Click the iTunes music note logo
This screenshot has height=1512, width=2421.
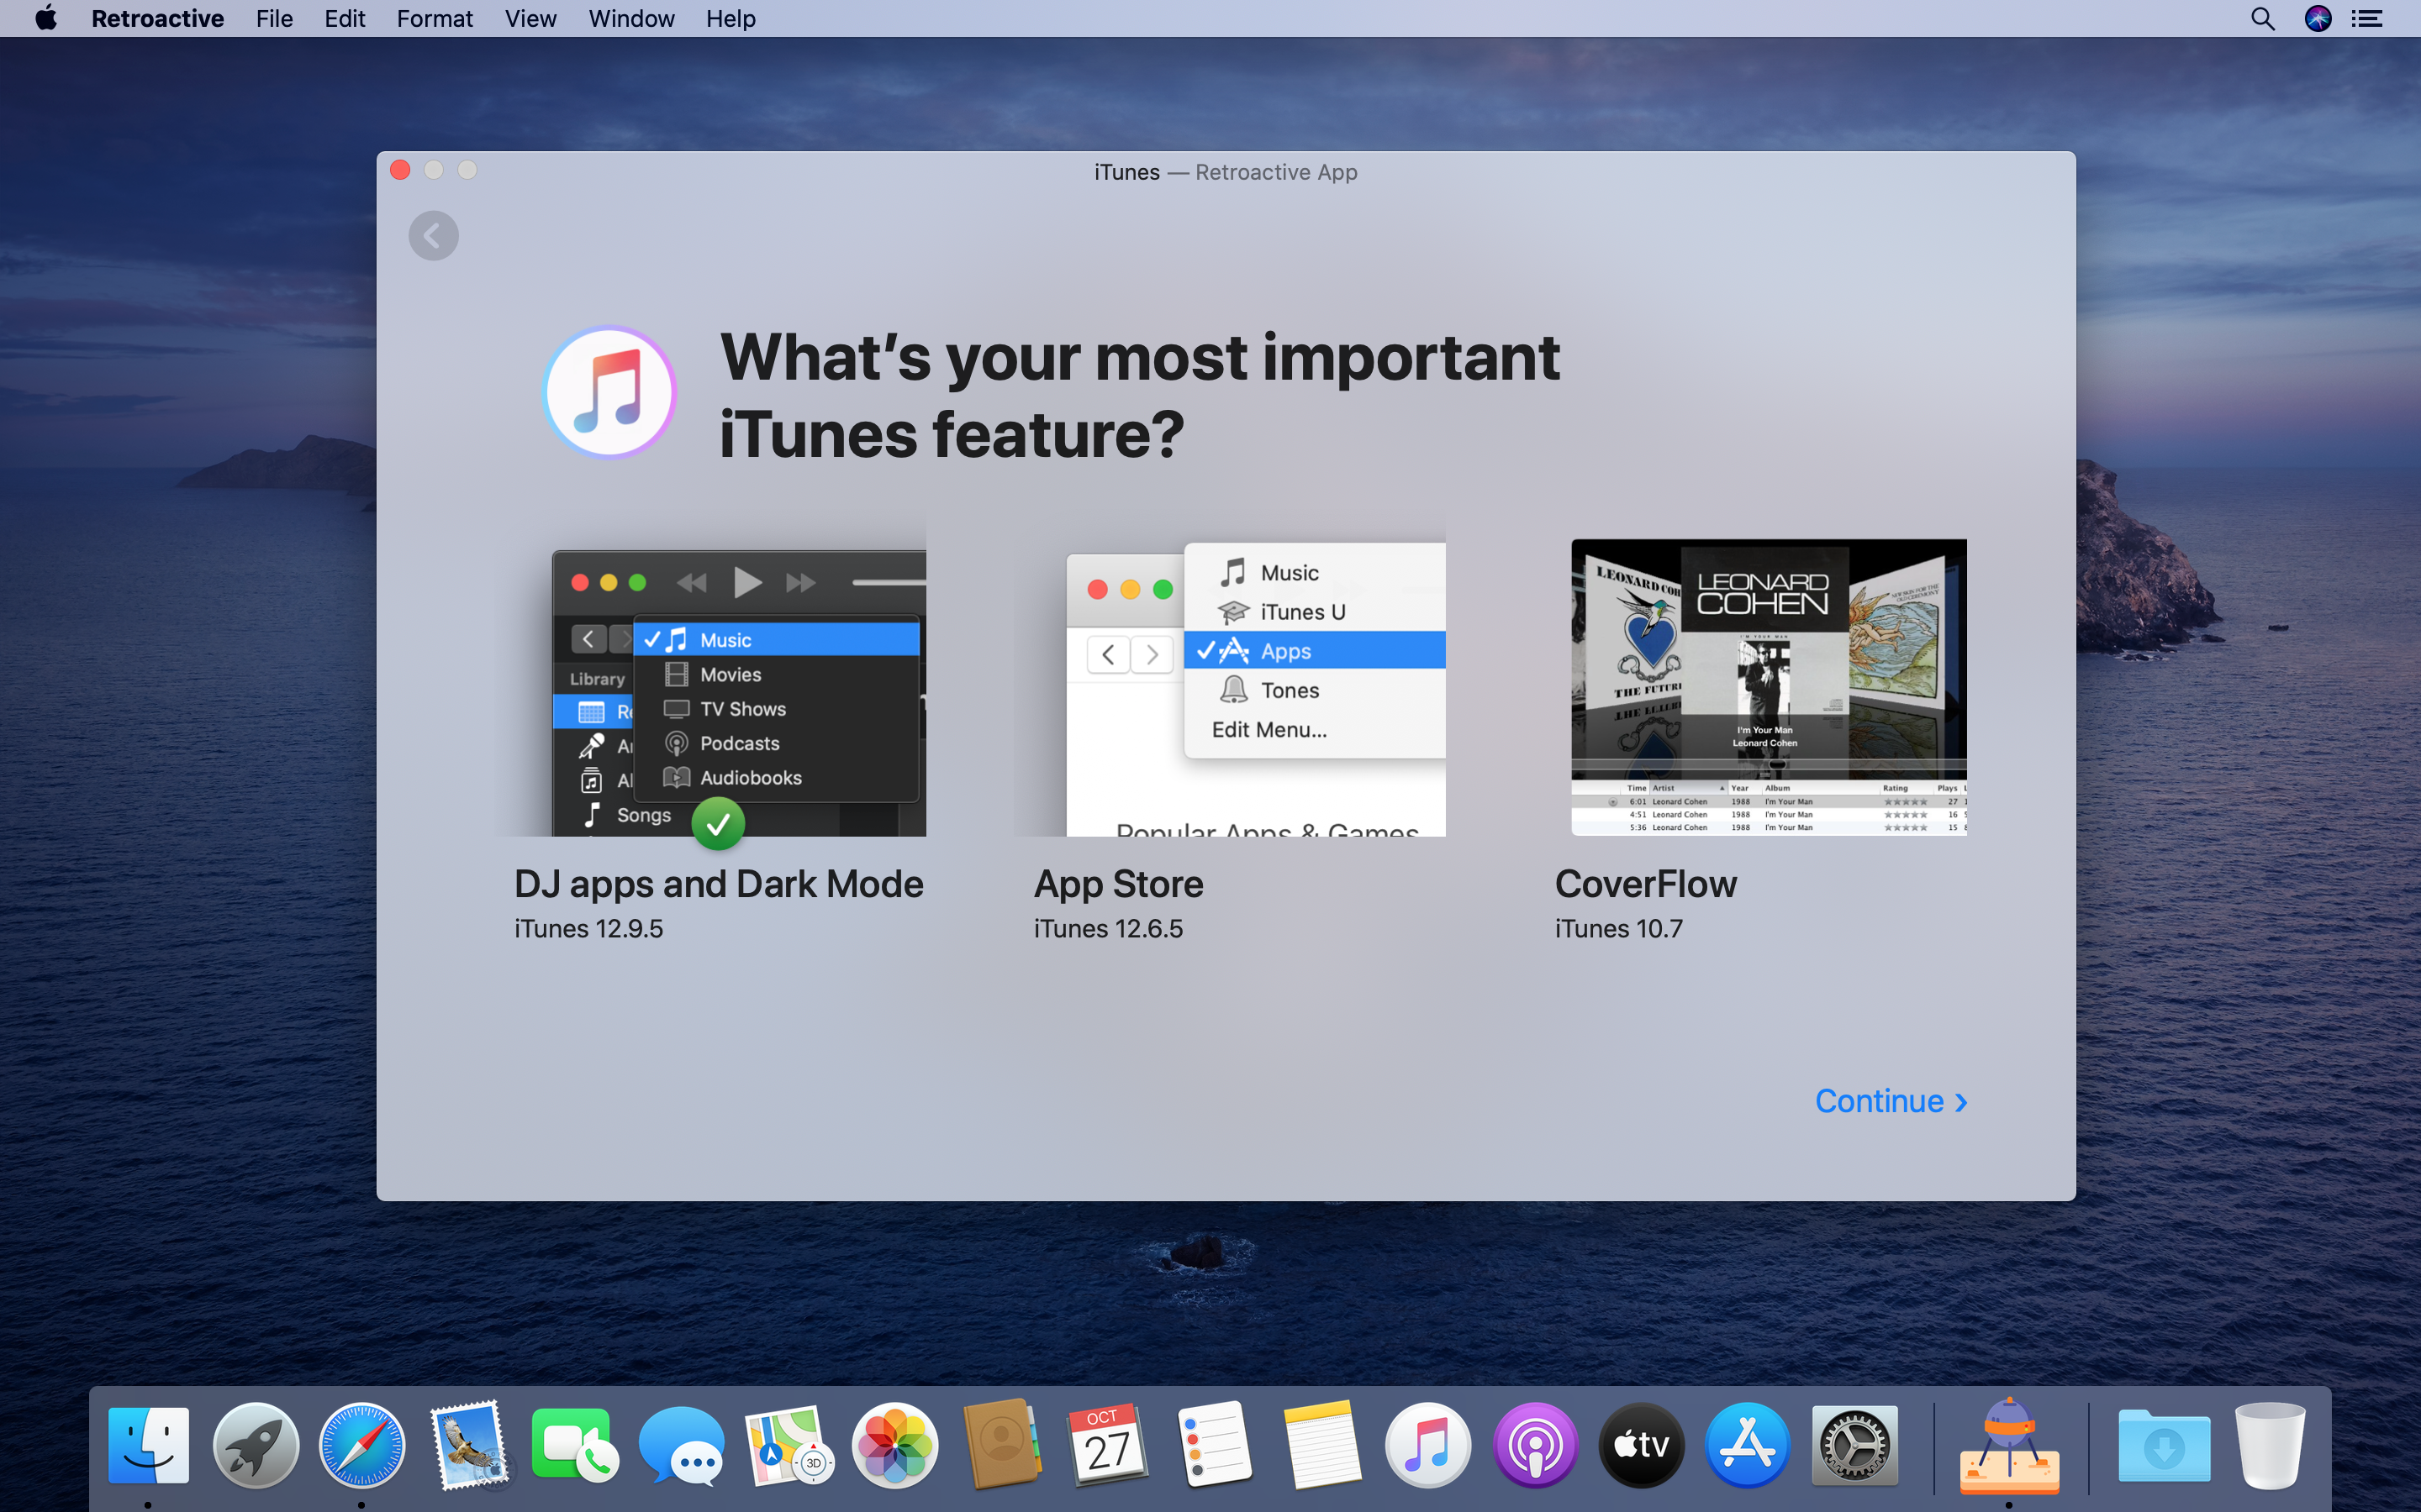pos(609,392)
